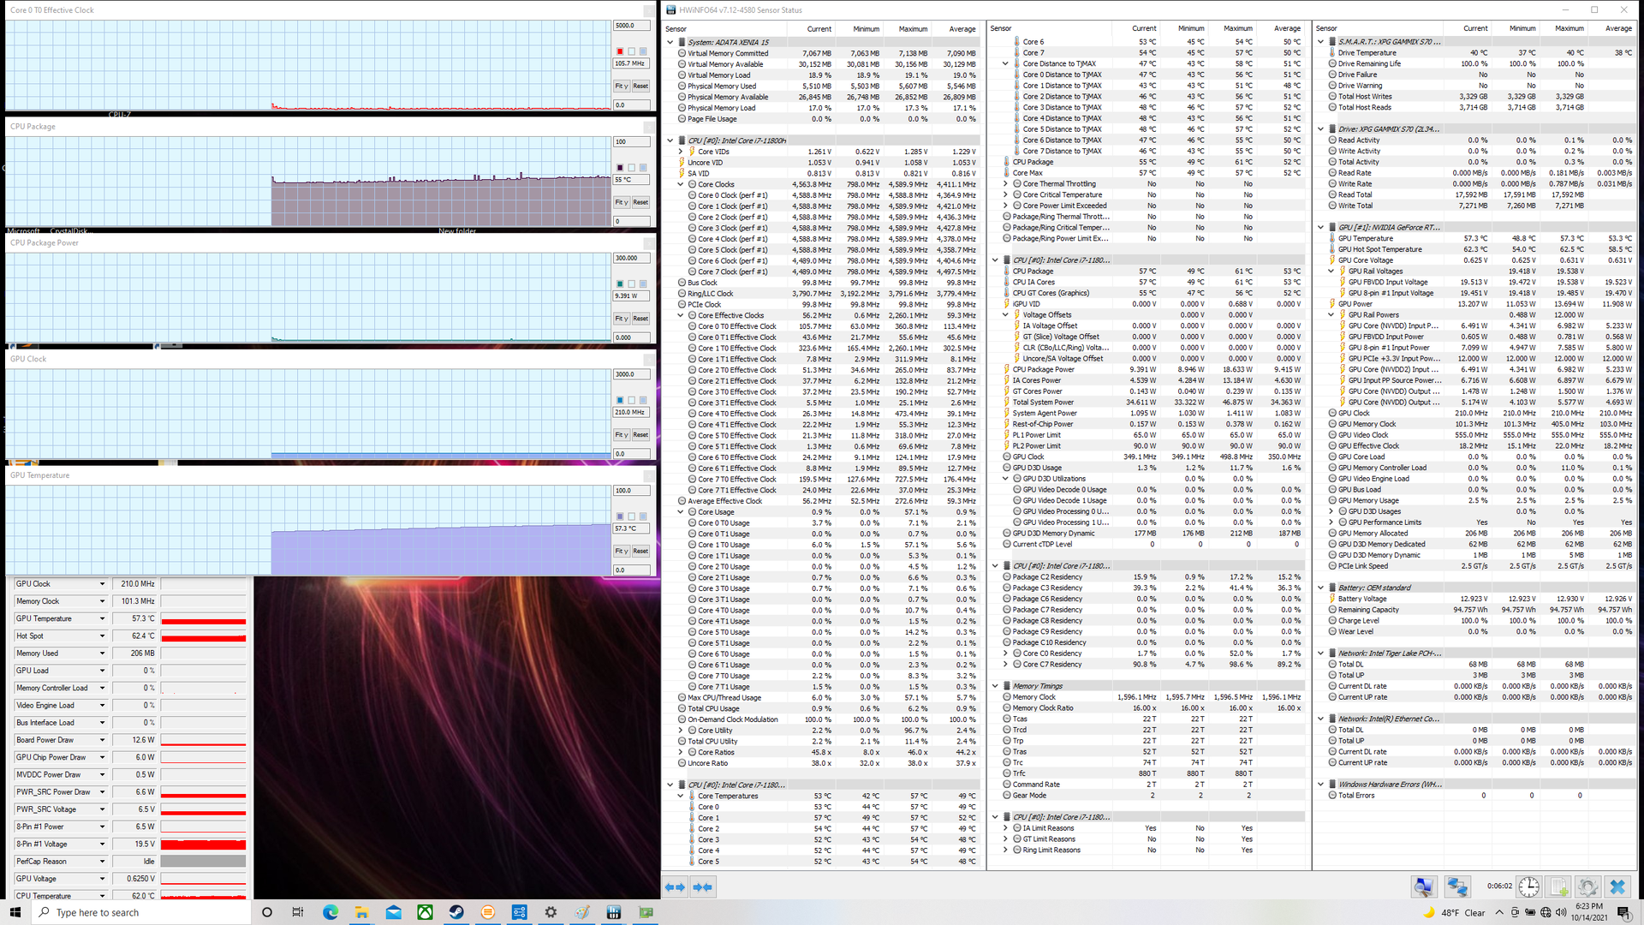Reset the HWiNFO elapsed time clock
The width and height of the screenshot is (1644, 925).
click(x=1529, y=886)
